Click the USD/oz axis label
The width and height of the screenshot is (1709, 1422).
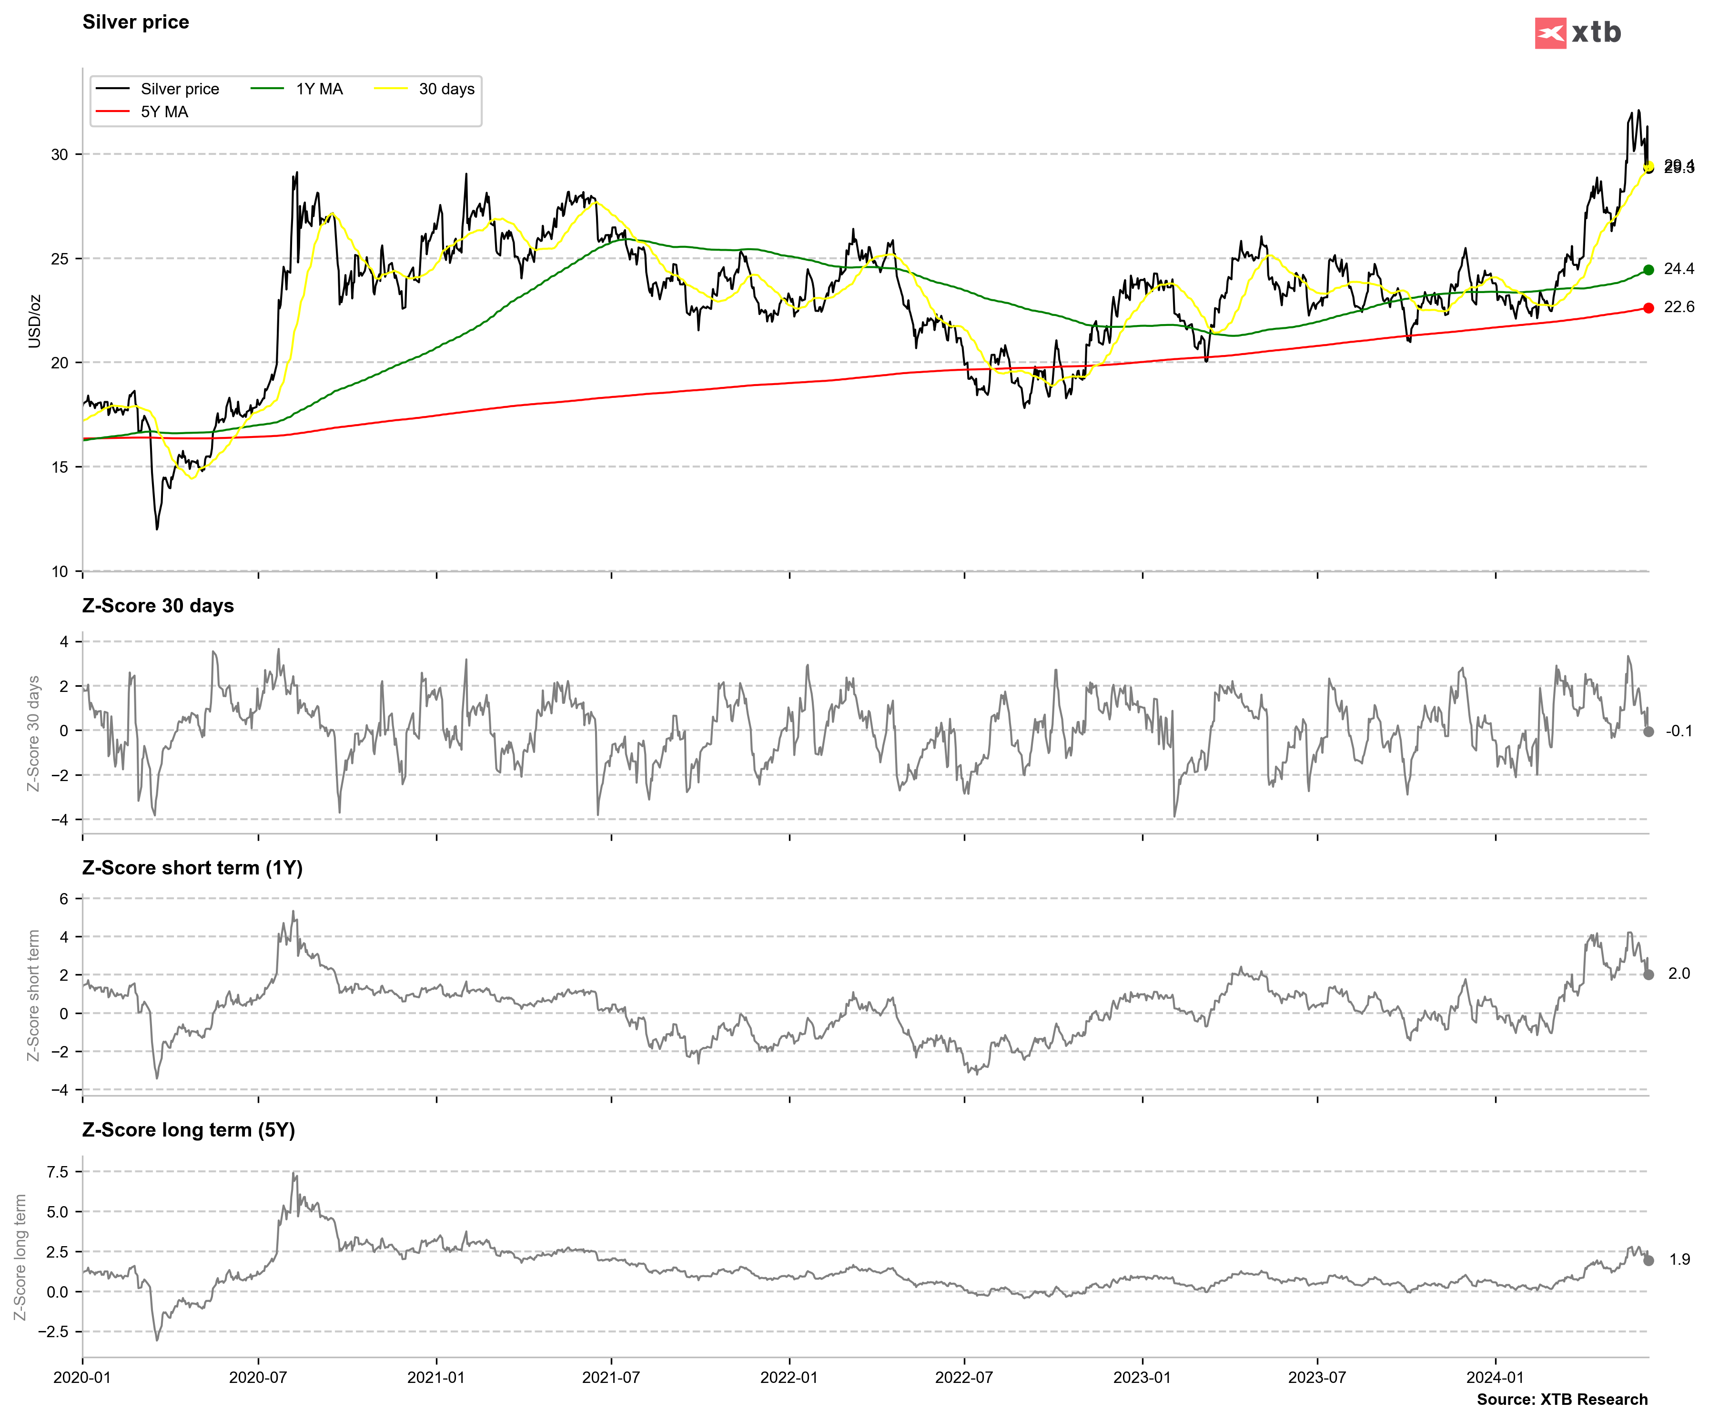(x=34, y=322)
